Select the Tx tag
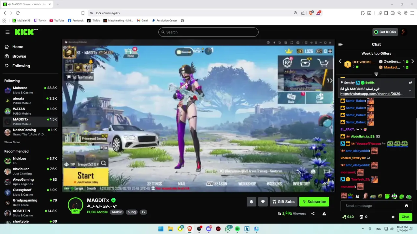The image size is (417, 234). (143, 212)
